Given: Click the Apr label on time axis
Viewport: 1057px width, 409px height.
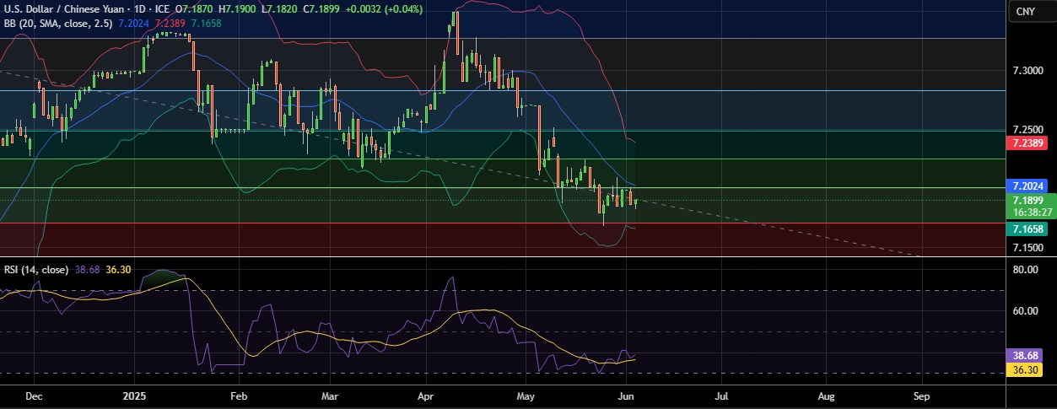Looking at the screenshot, I should [427, 395].
